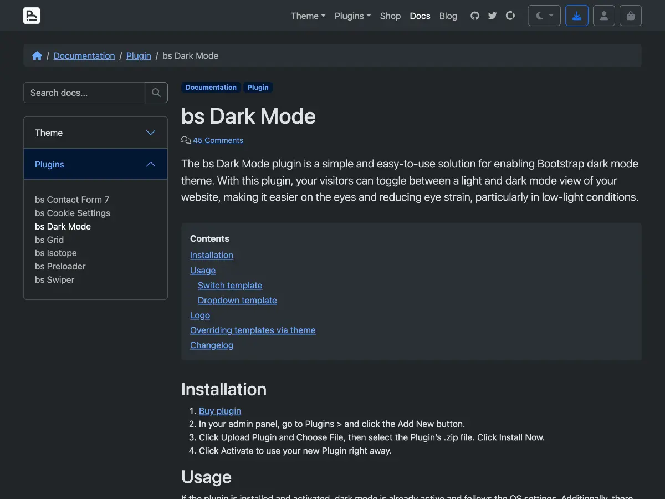
Task: Jump to Logo section
Action: (x=200, y=315)
